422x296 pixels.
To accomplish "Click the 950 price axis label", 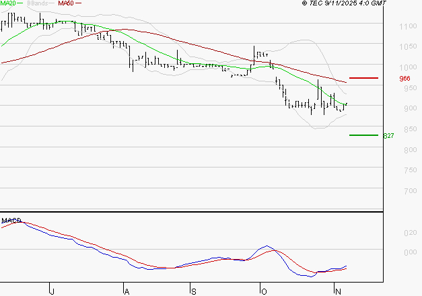I will [x=411, y=88].
